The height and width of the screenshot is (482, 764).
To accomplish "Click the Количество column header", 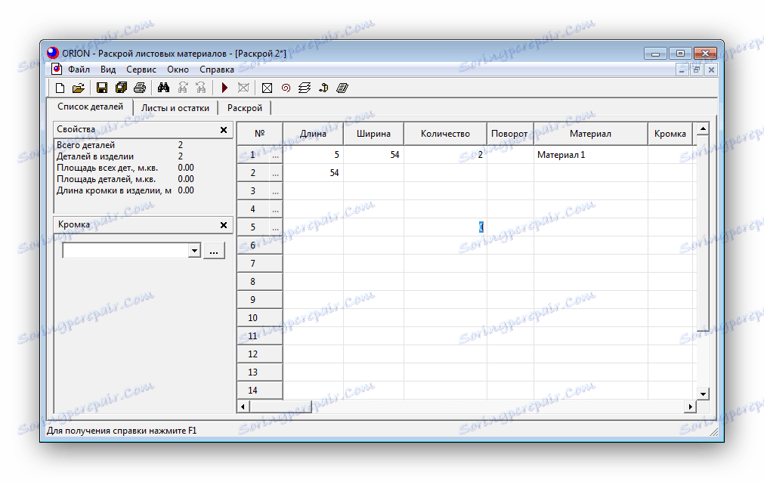I will tap(445, 134).
